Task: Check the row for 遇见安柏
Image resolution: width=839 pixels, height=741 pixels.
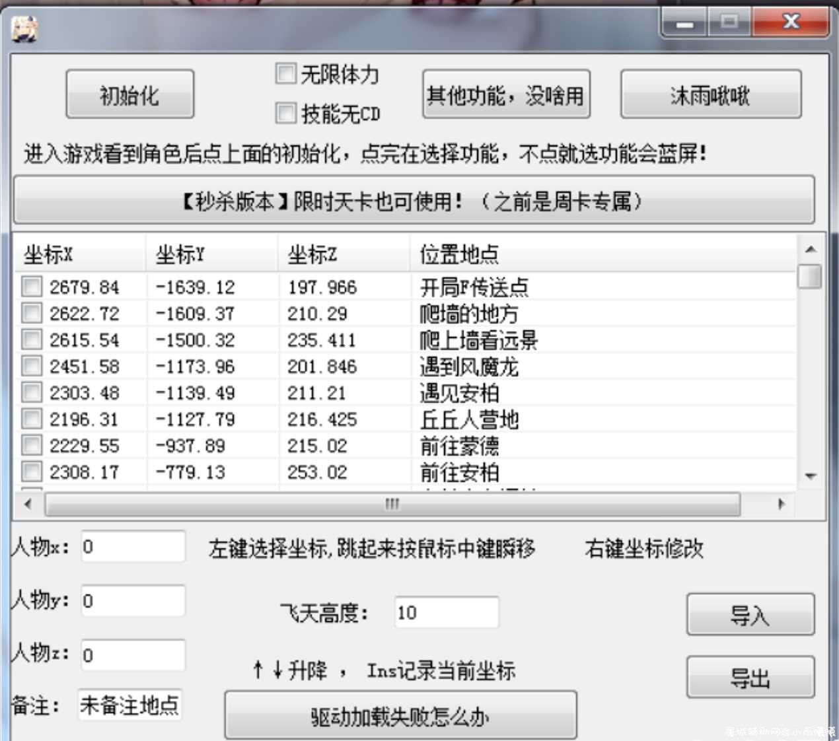Action: point(32,392)
